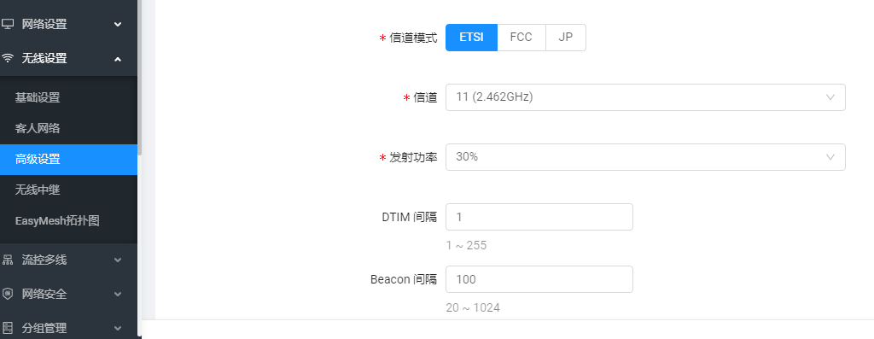Click the icon beside 分组管理

[x=7, y=328]
